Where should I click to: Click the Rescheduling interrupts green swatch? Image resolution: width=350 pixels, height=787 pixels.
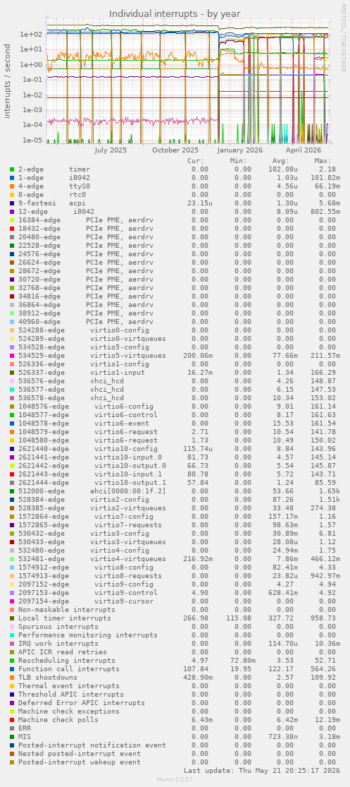tap(12, 661)
